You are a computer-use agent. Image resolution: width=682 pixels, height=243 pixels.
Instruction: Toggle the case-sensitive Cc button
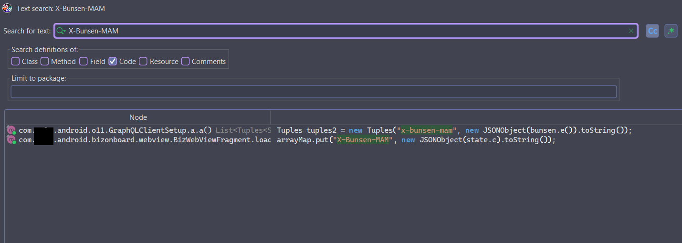click(652, 31)
